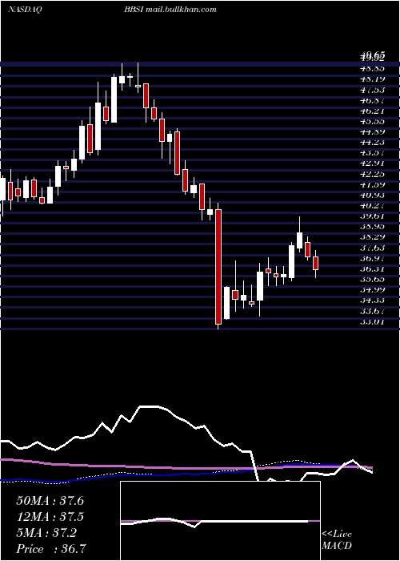This screenshot has width=400, height=561.
Task: Click the MACD inset chart panel
Action: pos(220,521)
